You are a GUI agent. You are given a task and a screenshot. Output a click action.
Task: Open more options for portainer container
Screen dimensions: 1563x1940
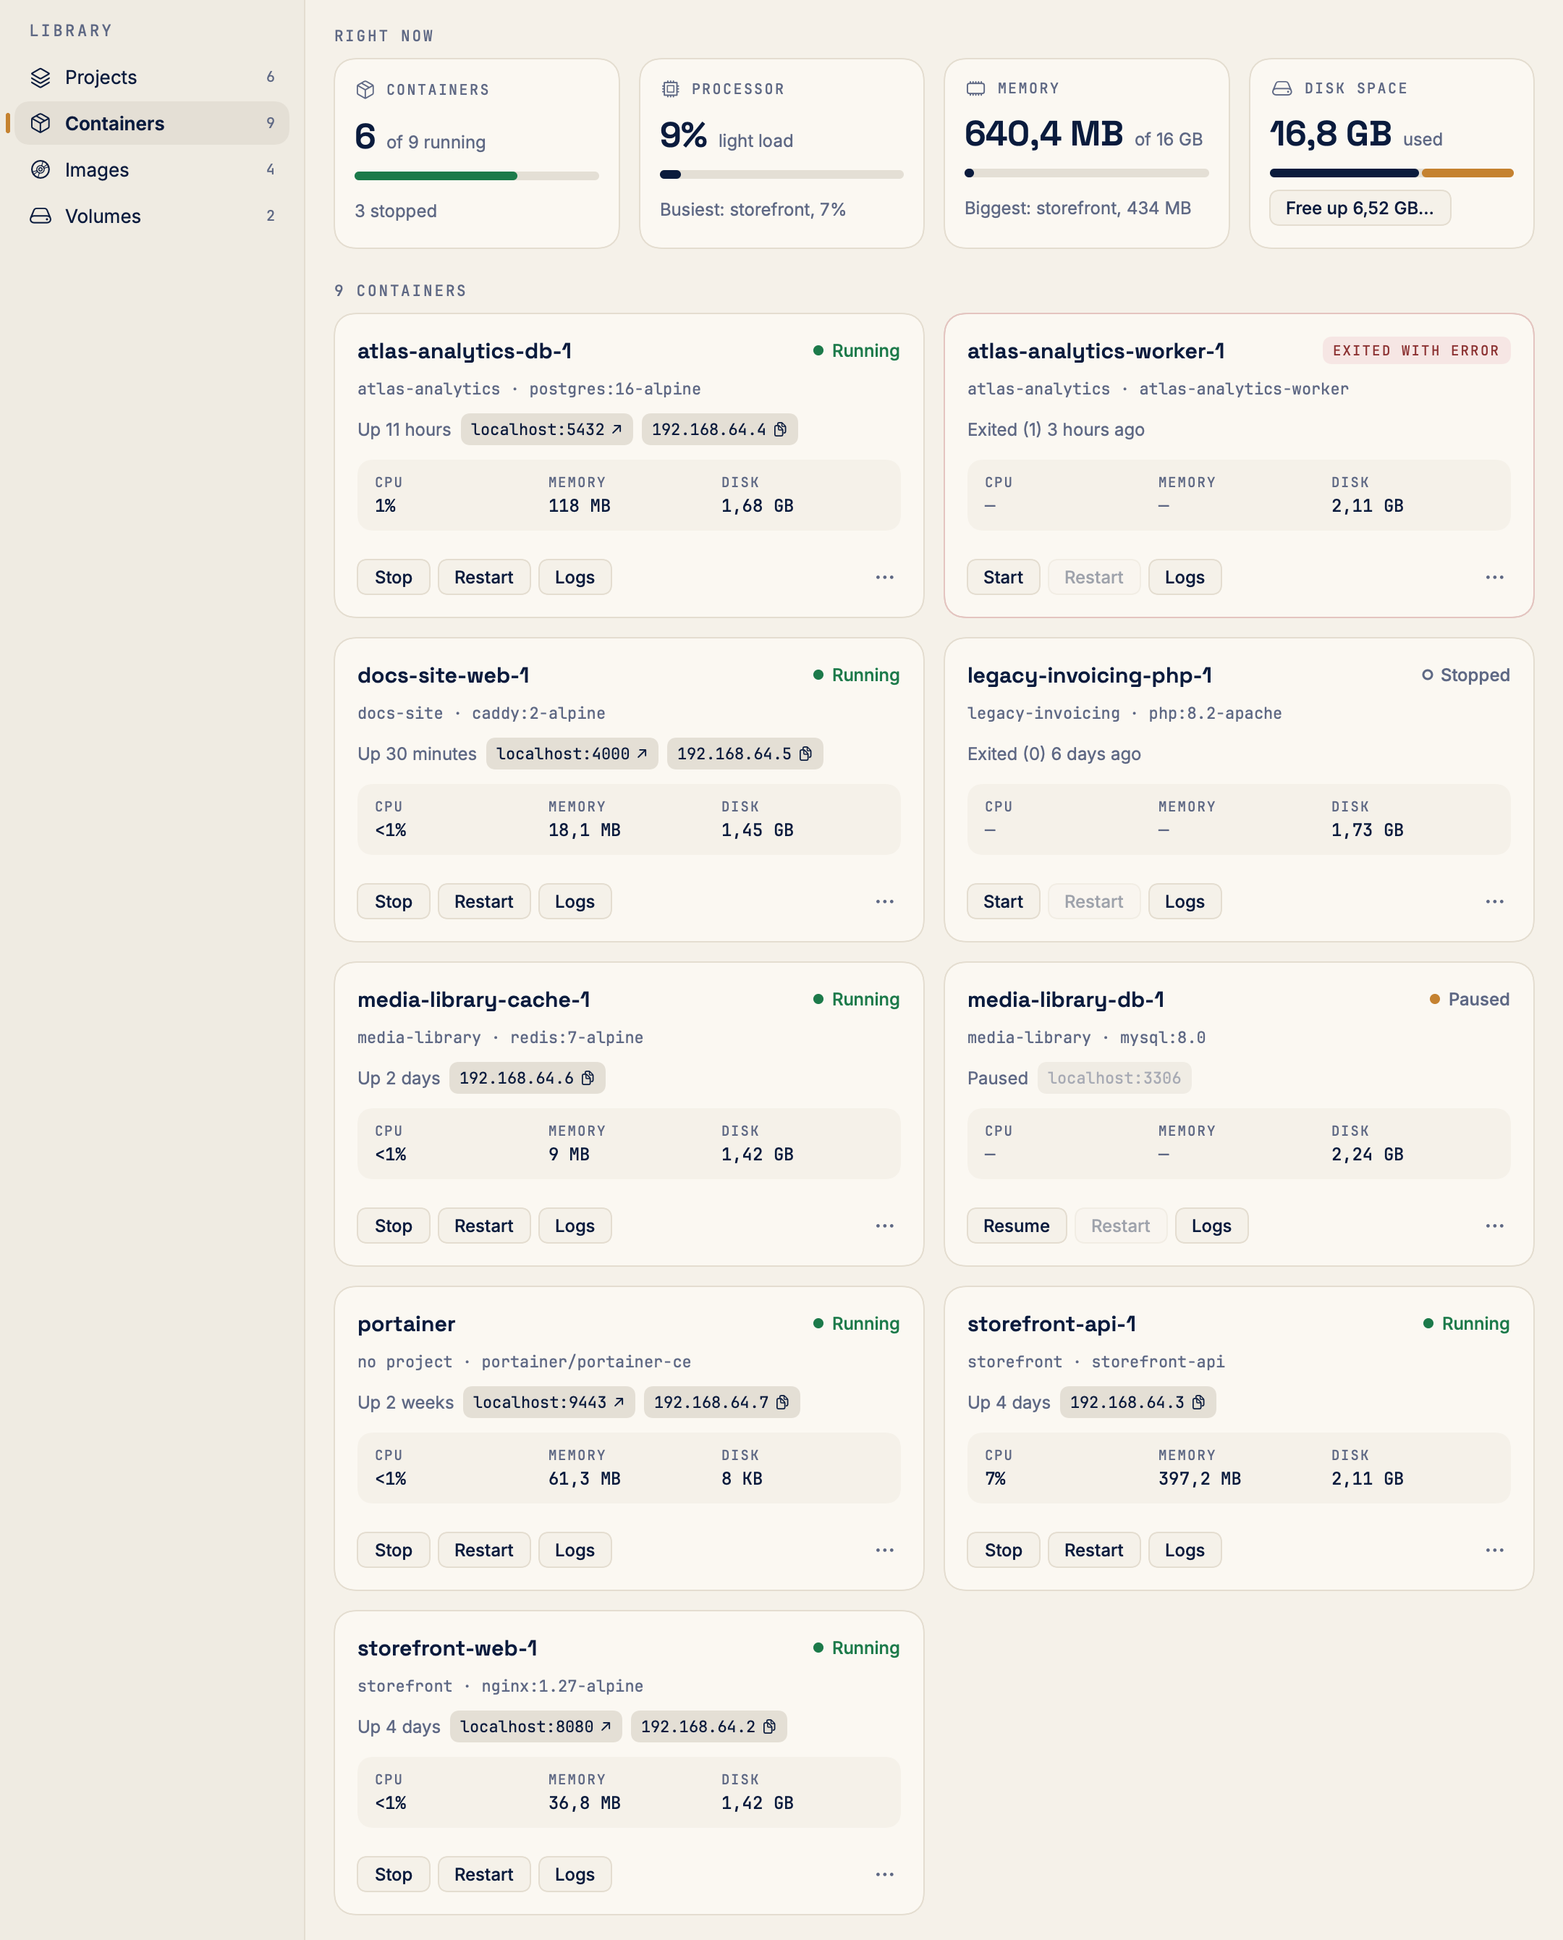(x=885, y=1550)
